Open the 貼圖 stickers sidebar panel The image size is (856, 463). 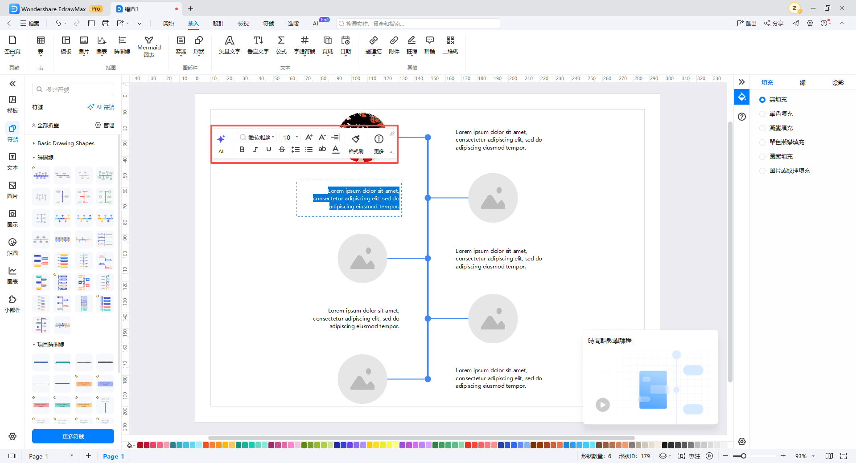pyautogui.click(x=12, y=246)
